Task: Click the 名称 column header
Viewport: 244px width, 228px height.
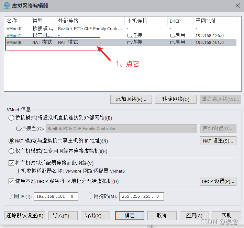Action: [x=17, y=21]
